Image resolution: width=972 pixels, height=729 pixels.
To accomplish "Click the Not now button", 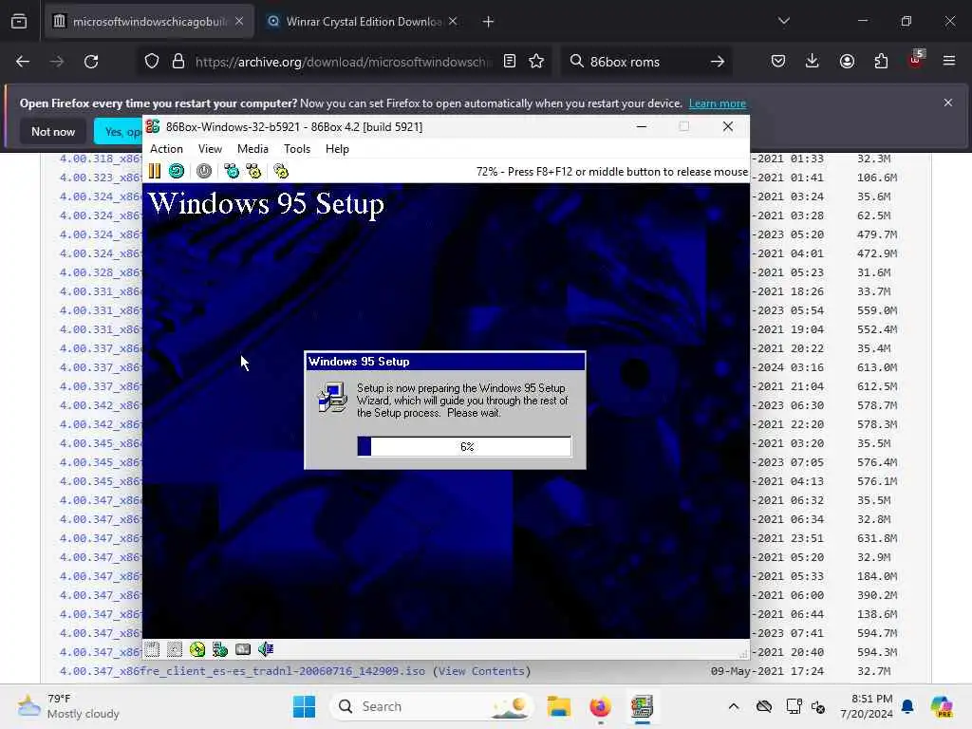I will (53, 131).
